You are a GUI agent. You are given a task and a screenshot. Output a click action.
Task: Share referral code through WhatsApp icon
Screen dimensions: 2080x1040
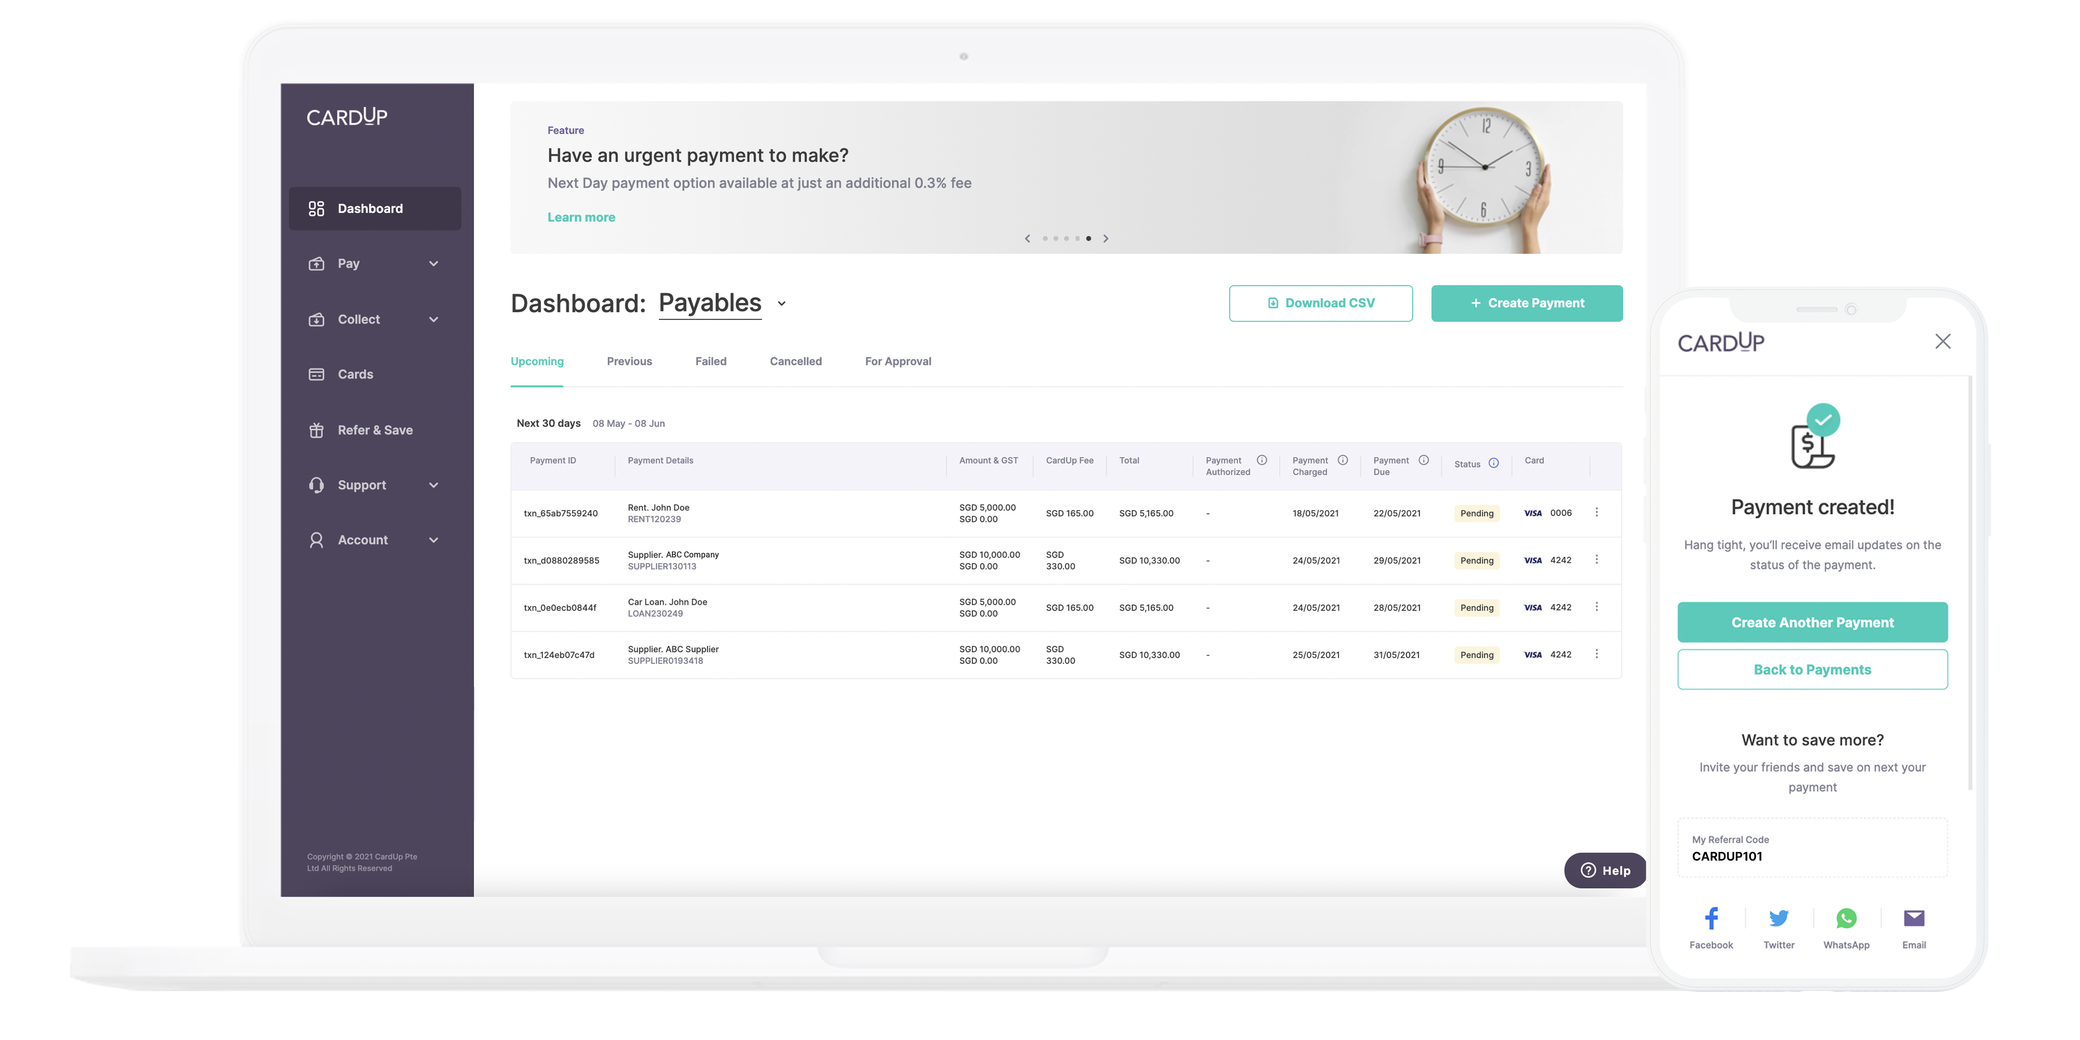pyautogui.click(x=1846, y=919)
